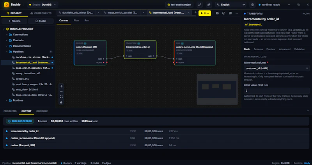Click the RUN SUCCEEDED status badge
Screen dimensions: 312x165
(20, 121)
